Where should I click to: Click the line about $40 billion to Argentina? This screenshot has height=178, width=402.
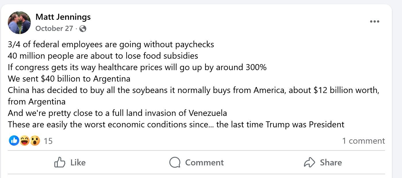[69, 79]
